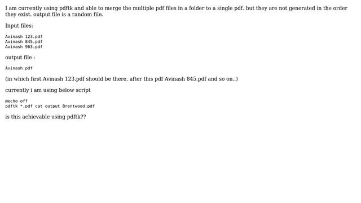Click 'output file is a random file' sentence
This screenshot has height=203, width=361.
point(68,15)
